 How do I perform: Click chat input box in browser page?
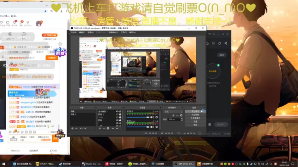pyautogui.click(x=35, y=138)
